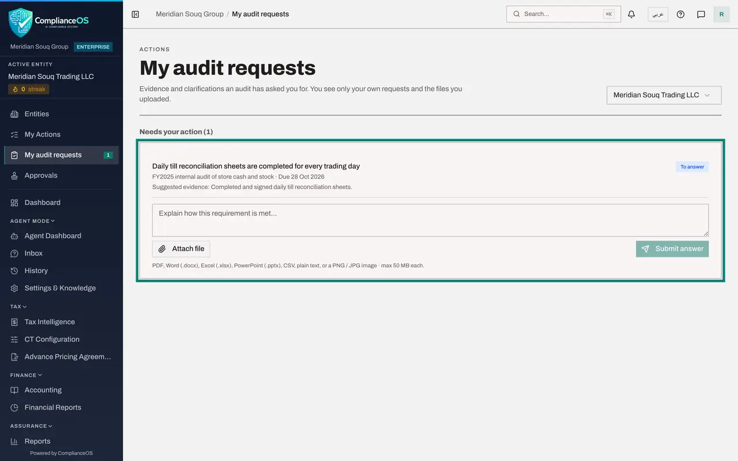Screen dimensions: 738x461
Task: Click the Needs your action (1) heading
Action: [176, 132]
